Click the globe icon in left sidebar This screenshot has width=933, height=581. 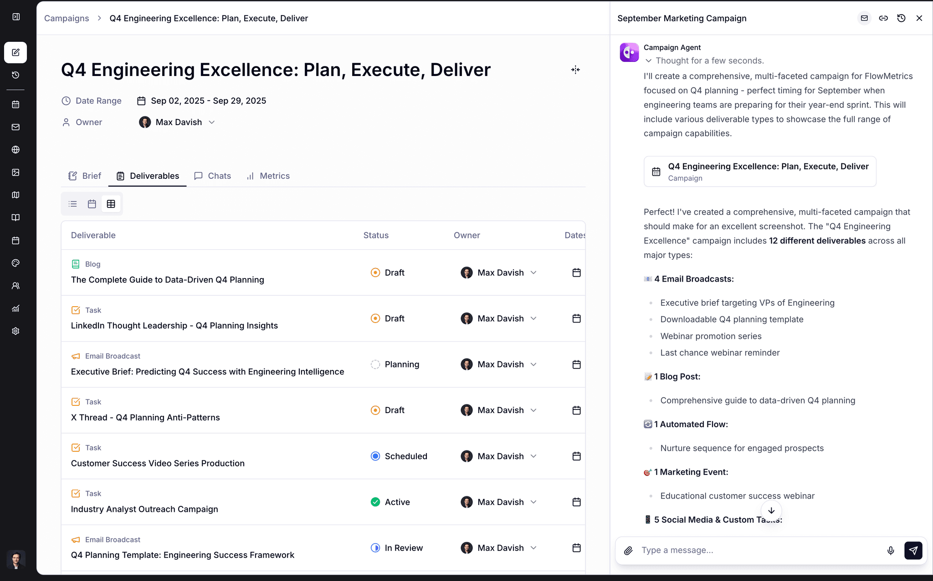point(15,150)
